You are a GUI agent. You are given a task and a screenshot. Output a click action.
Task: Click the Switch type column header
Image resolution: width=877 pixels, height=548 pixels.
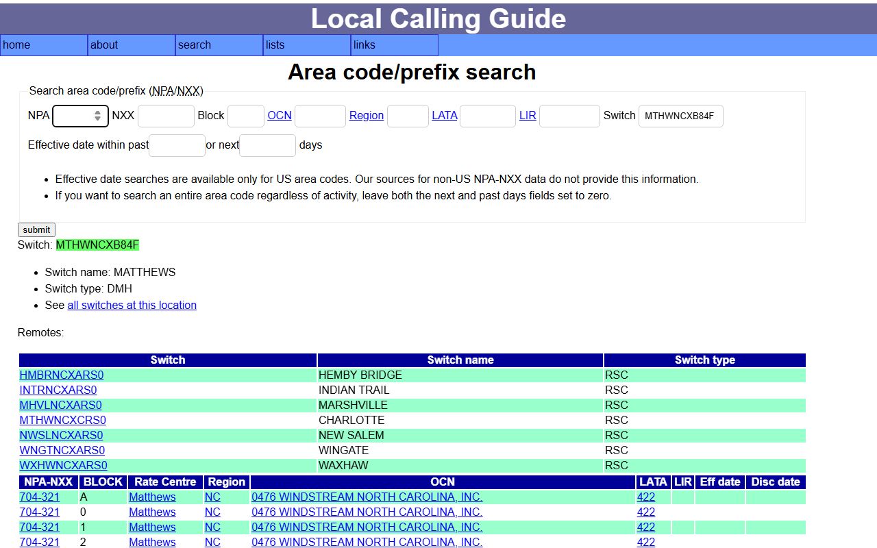pyautogui.click(x=705, y=360)
